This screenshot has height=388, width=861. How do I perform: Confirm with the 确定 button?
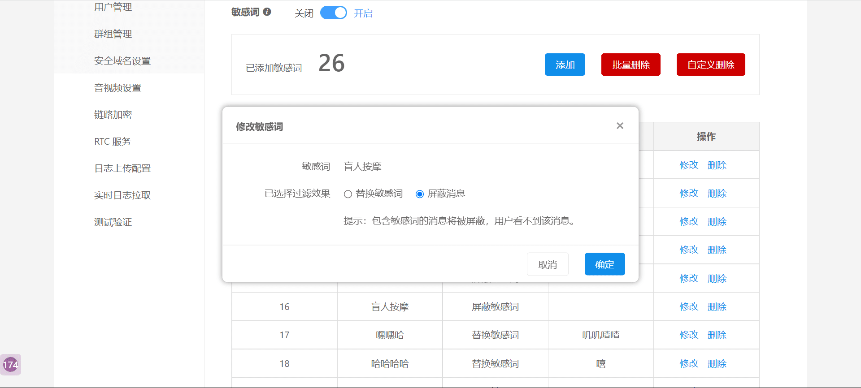pos(604,264)
